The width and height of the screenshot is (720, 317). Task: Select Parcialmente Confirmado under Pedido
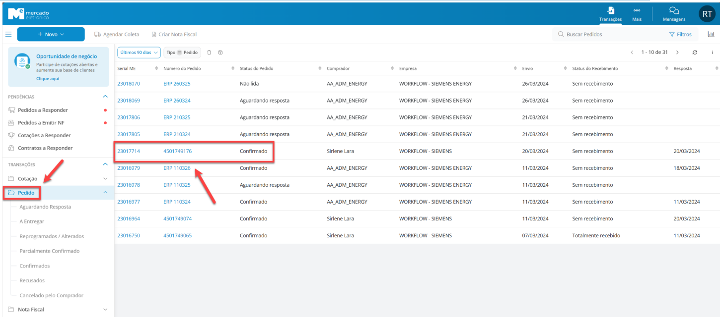(x=50, y=251)
